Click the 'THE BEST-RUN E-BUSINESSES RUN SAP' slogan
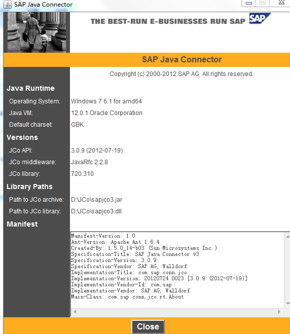 click(x=168, y=21)
